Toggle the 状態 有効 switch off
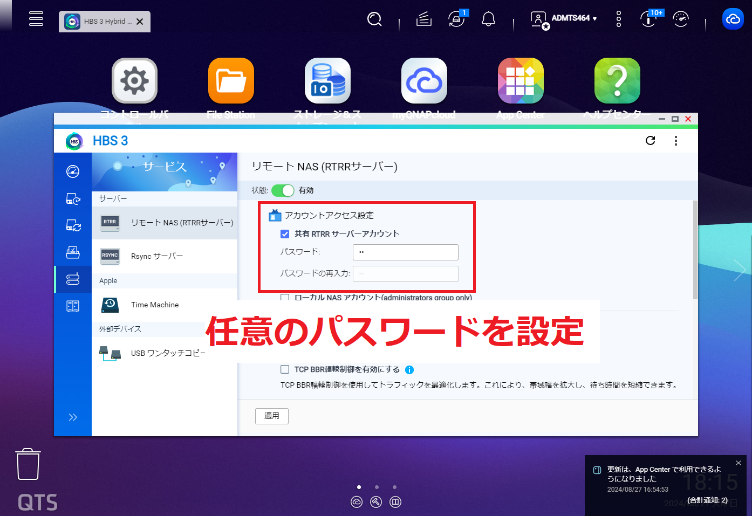 (x=283, y=190)
